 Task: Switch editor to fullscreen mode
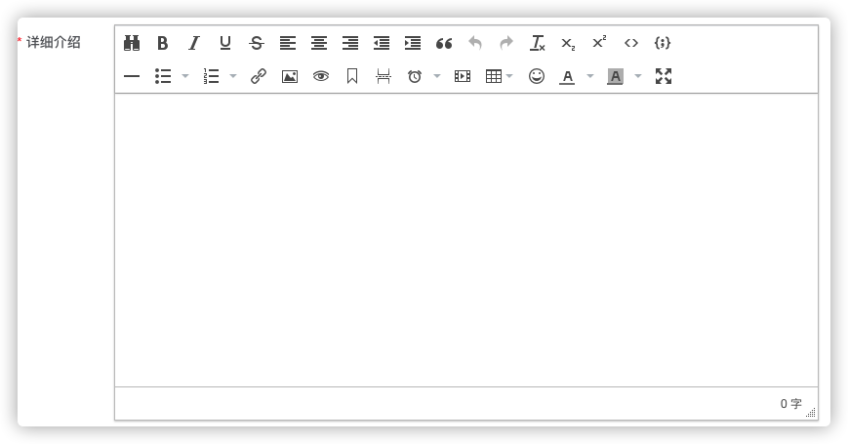click(x=664, y=76)
